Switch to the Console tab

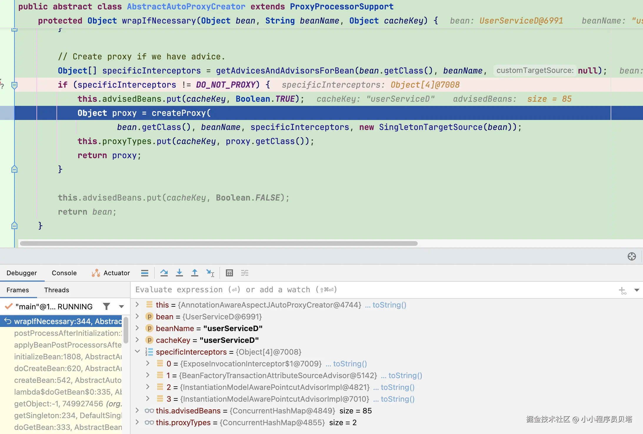[64, 273]
